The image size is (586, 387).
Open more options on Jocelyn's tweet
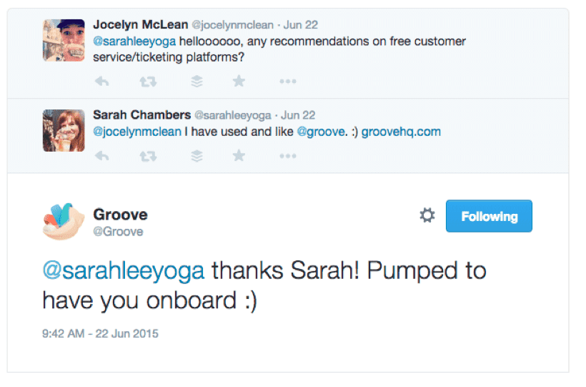pos(287,82)
